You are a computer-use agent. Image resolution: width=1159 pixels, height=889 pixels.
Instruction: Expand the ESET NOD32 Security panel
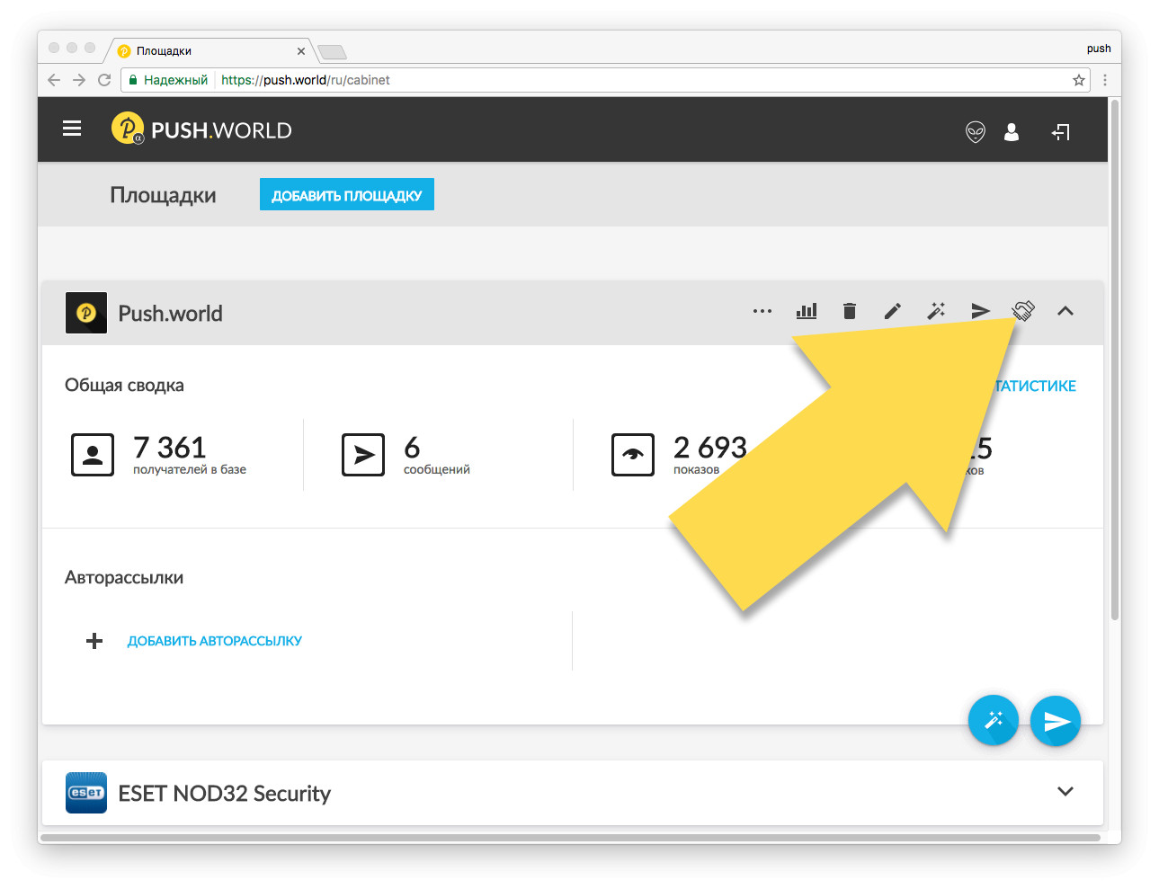click(x=1065, y=792)
